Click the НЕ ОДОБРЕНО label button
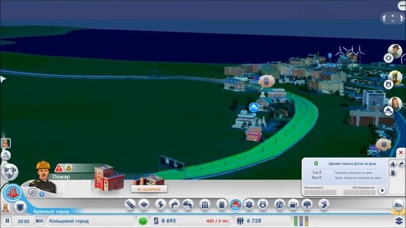Image resolution: width=406 pixels, height=228 pixels. pyautogui.click(x=149, y=189)
